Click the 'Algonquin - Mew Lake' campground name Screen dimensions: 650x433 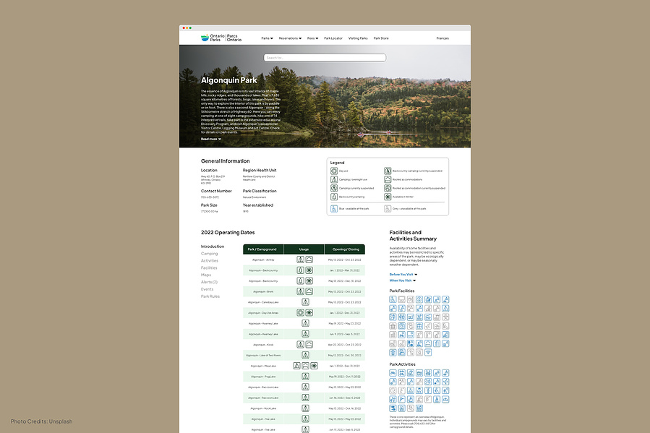point(262,366)
